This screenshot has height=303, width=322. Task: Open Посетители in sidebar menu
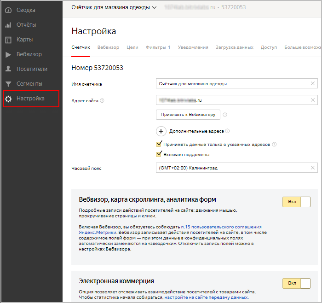(31, 69)
